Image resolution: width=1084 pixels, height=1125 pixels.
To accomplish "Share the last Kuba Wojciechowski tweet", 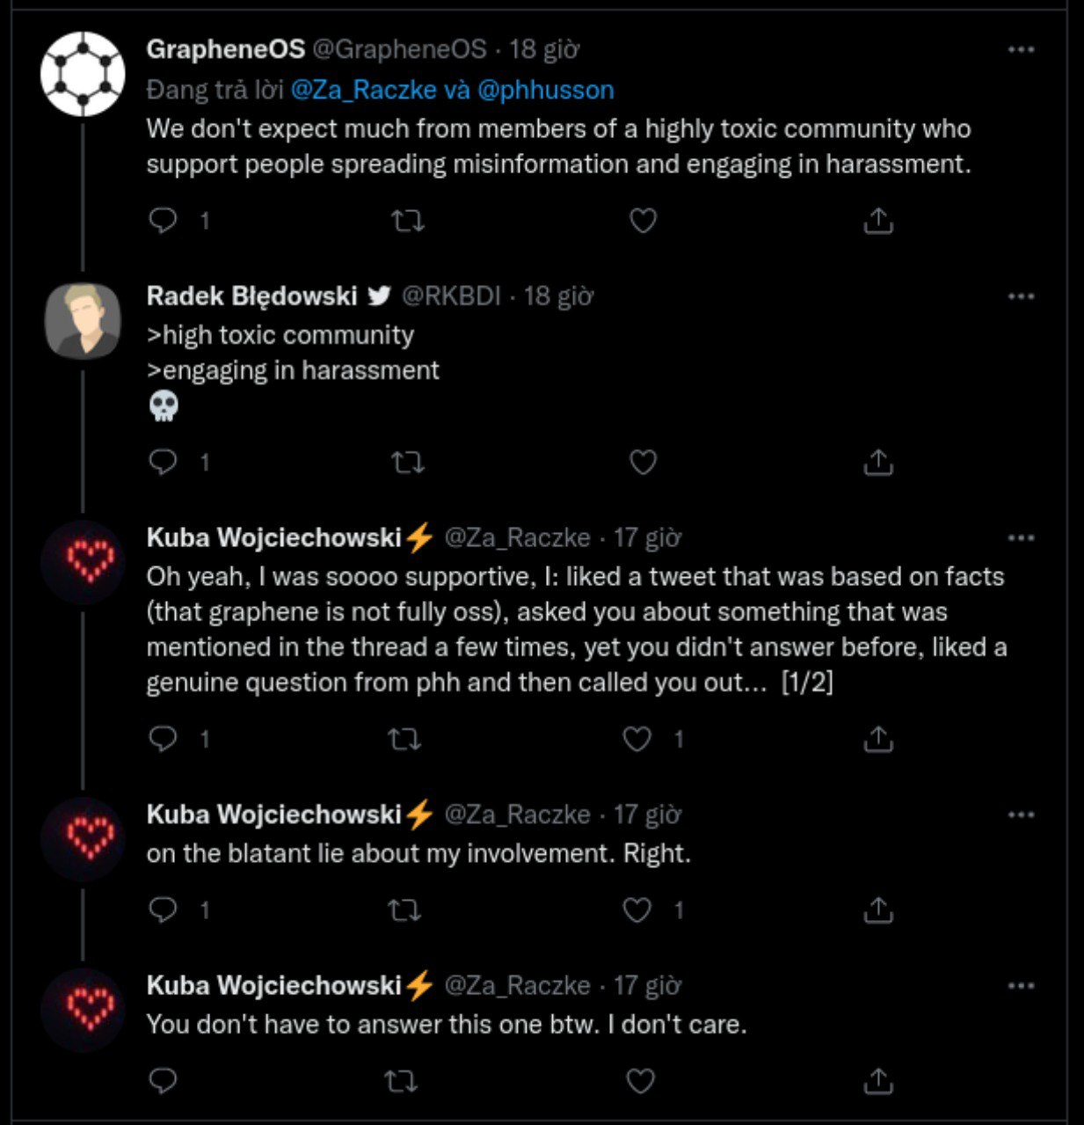I will coord(877,1080).
